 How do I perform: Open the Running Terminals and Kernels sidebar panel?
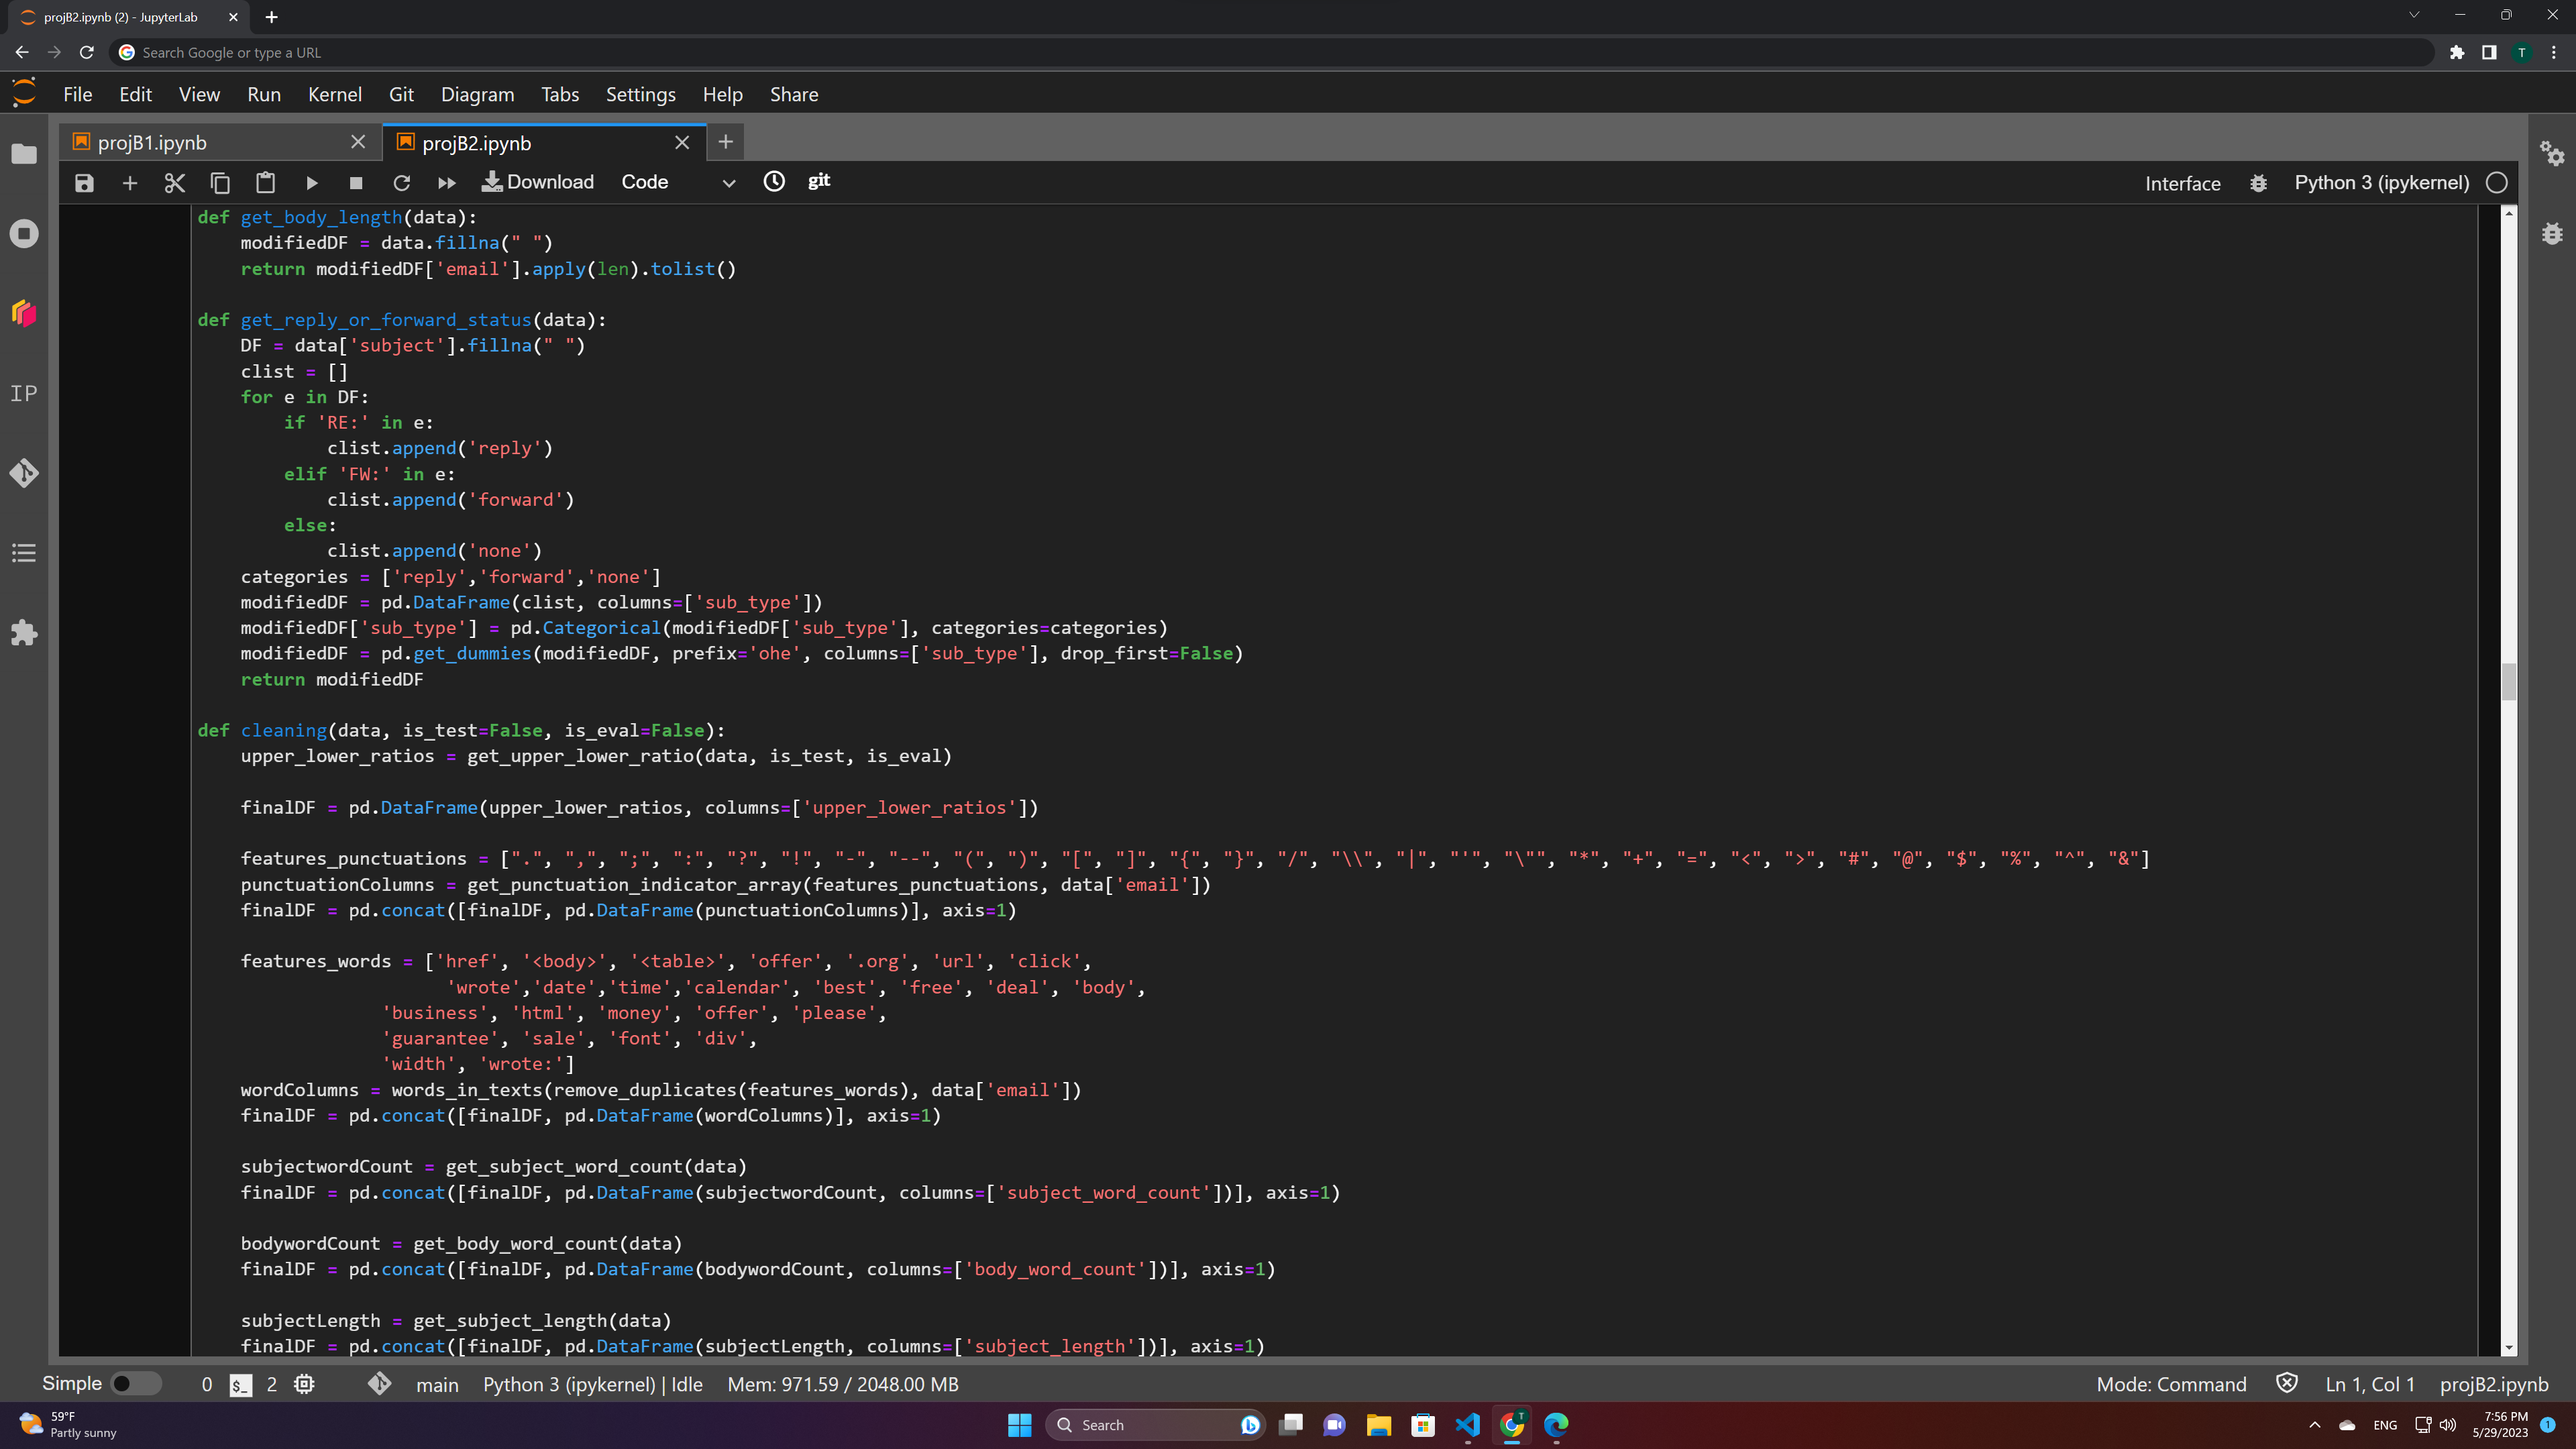(x=24, y=234)
